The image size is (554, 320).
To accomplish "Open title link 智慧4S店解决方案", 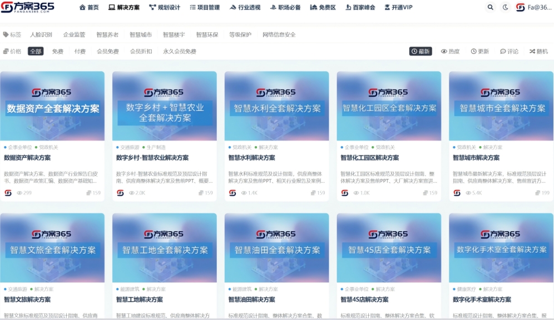I will click(x=364, y=299).
